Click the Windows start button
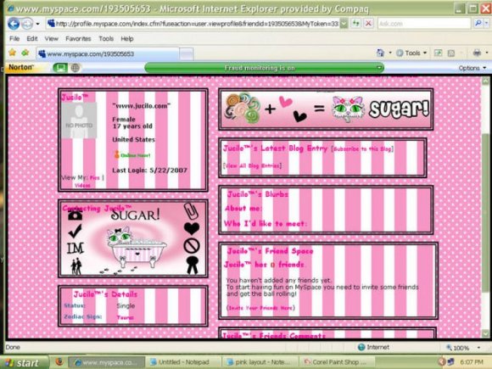The height and width of the screenshot is (369, 492). click(25, 363)
